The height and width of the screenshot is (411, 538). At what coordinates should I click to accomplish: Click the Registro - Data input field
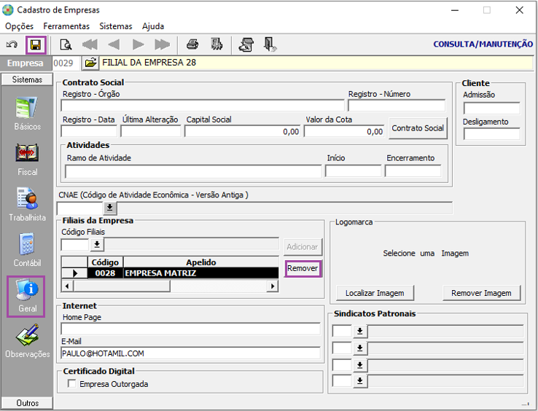click(89, 131)
